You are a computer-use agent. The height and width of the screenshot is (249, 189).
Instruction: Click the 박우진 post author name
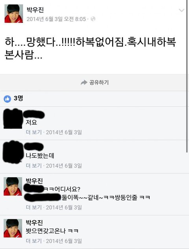coord(35,10)
